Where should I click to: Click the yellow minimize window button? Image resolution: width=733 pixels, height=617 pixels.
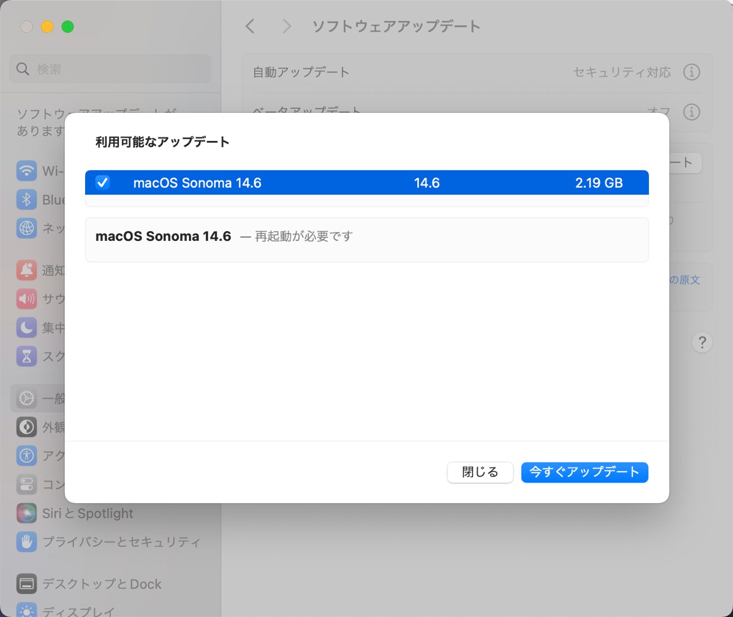pyautogui.click(x=47, y=27)
